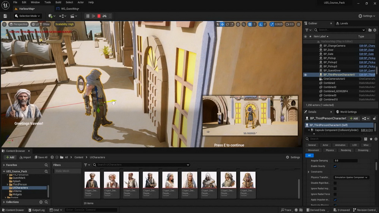Expand the Constraints property group
The width and height of the screenshot is (379, 213).
click(309, 172)
